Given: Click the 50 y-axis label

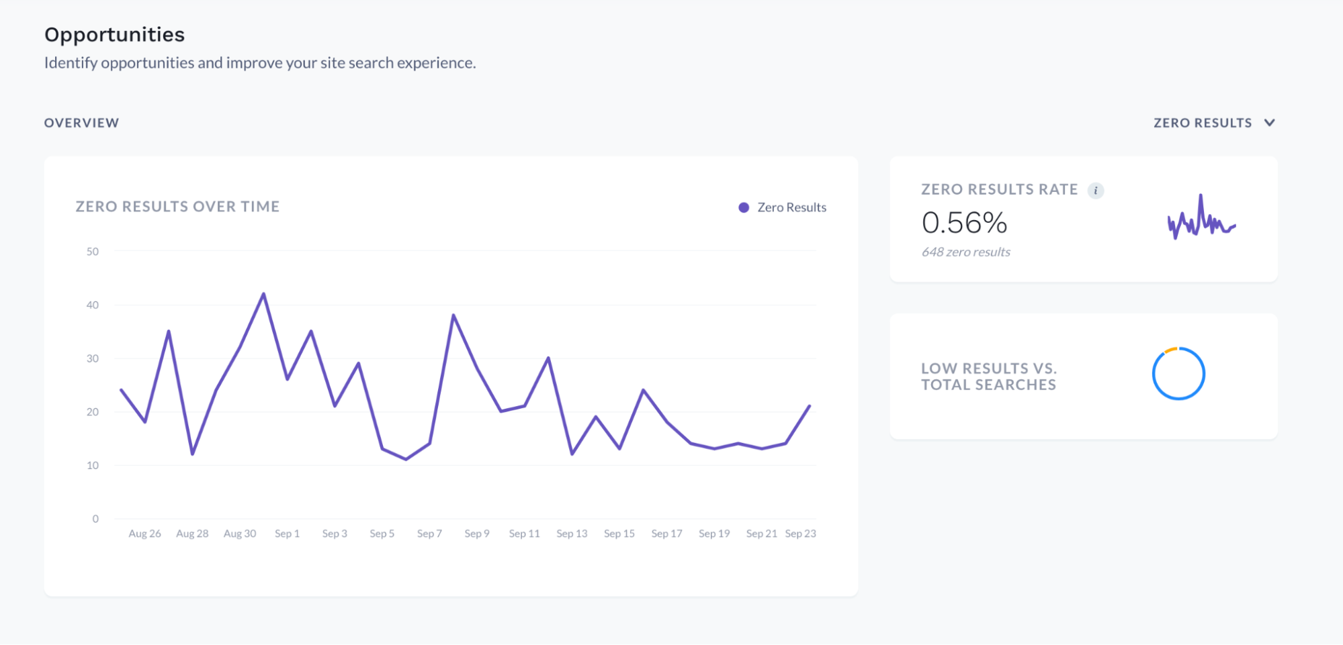Looking at the screenshot, I should pos(93,252).
